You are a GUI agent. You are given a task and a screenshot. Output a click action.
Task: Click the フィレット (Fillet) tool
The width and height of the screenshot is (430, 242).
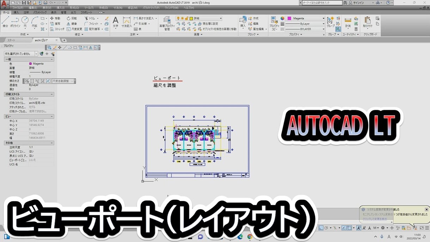point(91,24)
